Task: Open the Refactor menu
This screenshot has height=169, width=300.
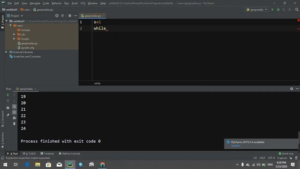Action: [x=57, y=3]
